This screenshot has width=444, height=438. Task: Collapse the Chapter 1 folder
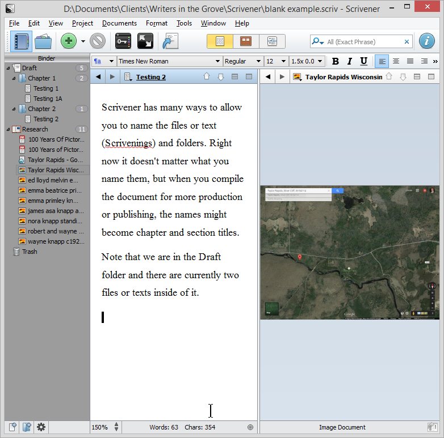click(14, 78)
